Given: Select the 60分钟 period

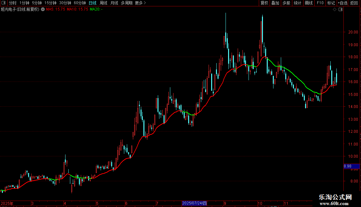Looking at the screenshot, I should [x=80, y=3].
